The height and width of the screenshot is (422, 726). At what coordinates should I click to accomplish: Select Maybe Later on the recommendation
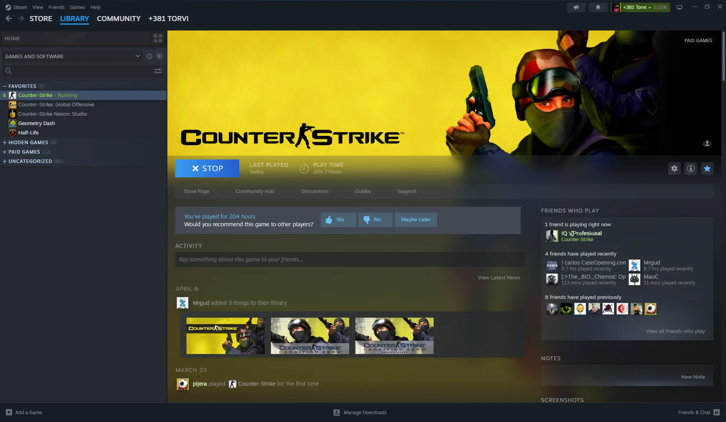click(x=416, y=220)
